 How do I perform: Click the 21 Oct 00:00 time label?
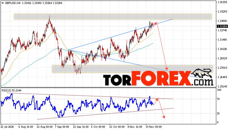117,127
